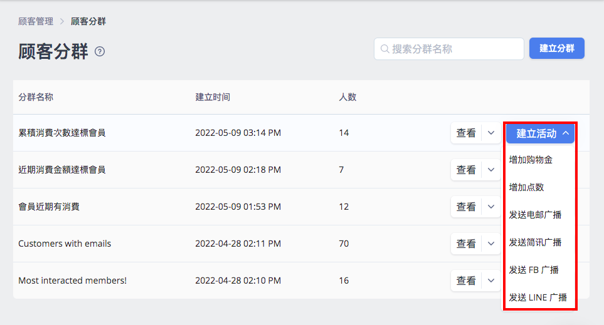Screen dimensions: 604x325
Task: Focus the 搜索分群名称 search field
Action: tap(448, 49)
